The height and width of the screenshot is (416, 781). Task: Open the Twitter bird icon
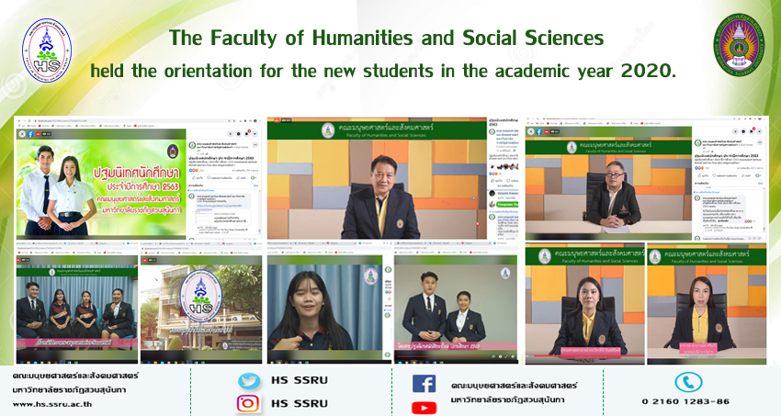point(249,381)
